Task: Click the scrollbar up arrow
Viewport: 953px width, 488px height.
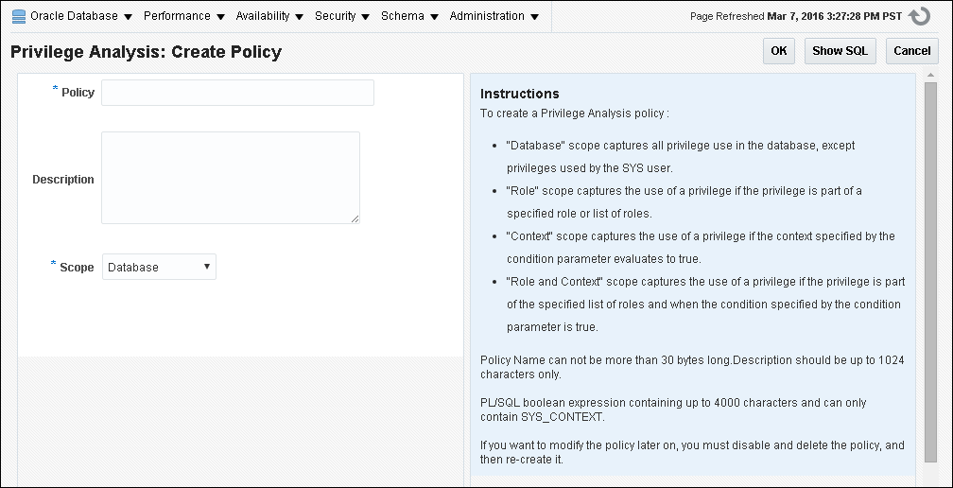Action: click(x=931, y=74)
